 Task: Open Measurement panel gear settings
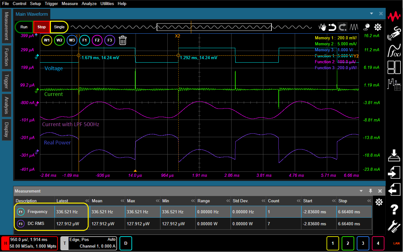[379, 202]
